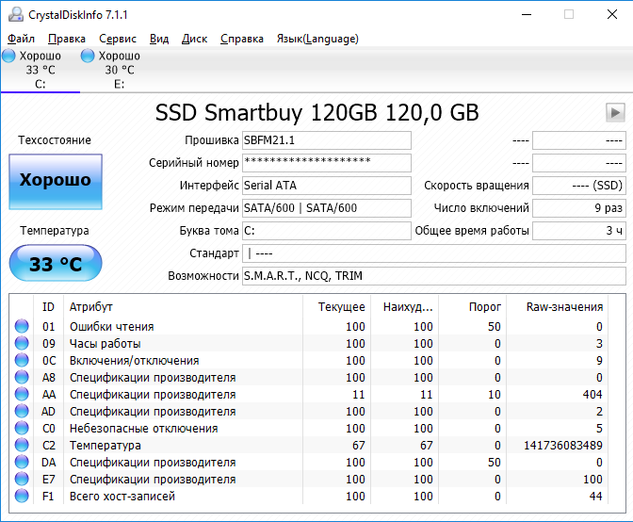Click the Прошивка field SBFM21.1
This screenshot has height=522, width=633.
327,140
